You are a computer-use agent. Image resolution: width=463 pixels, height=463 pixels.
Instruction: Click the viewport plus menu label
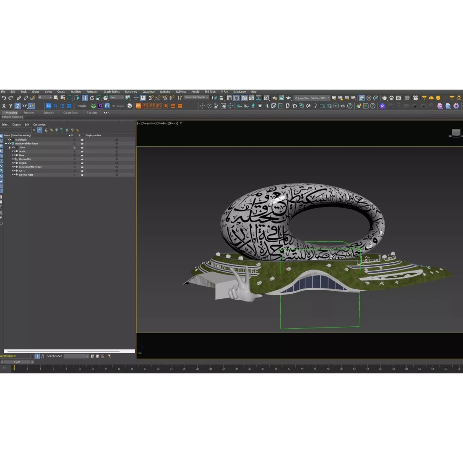click(x=139, y=123)
